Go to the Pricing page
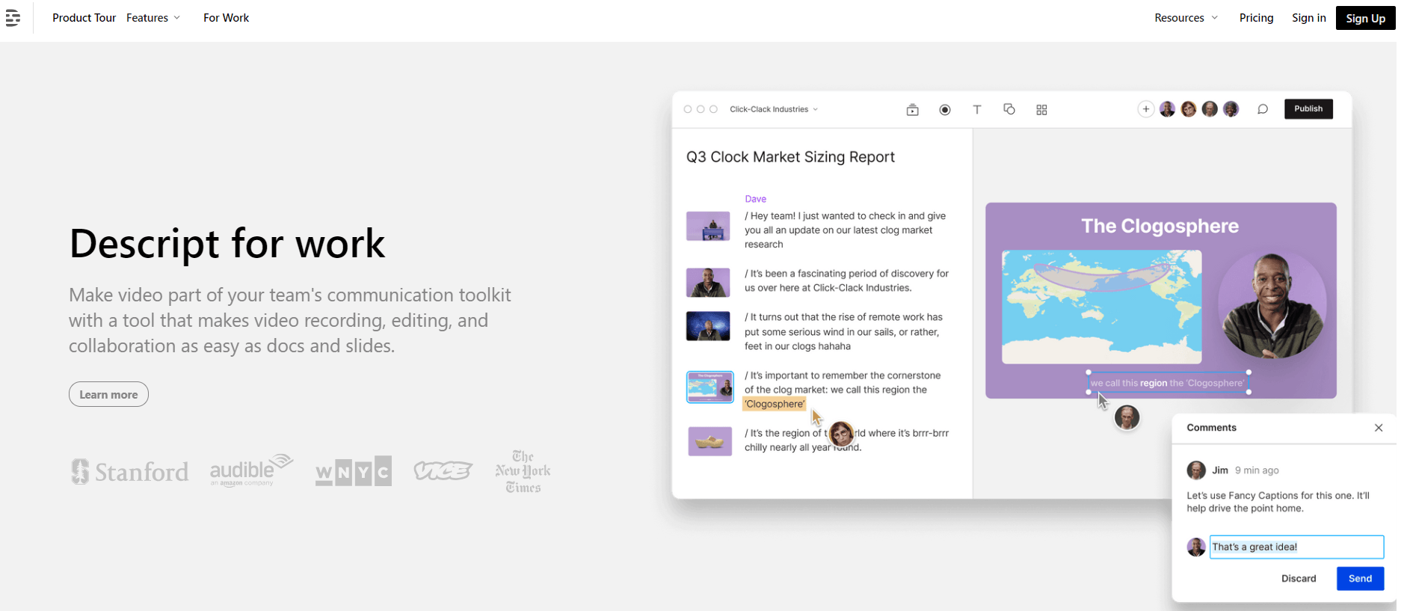This screenshot has height=611, width=1407. coord(1256,18)
